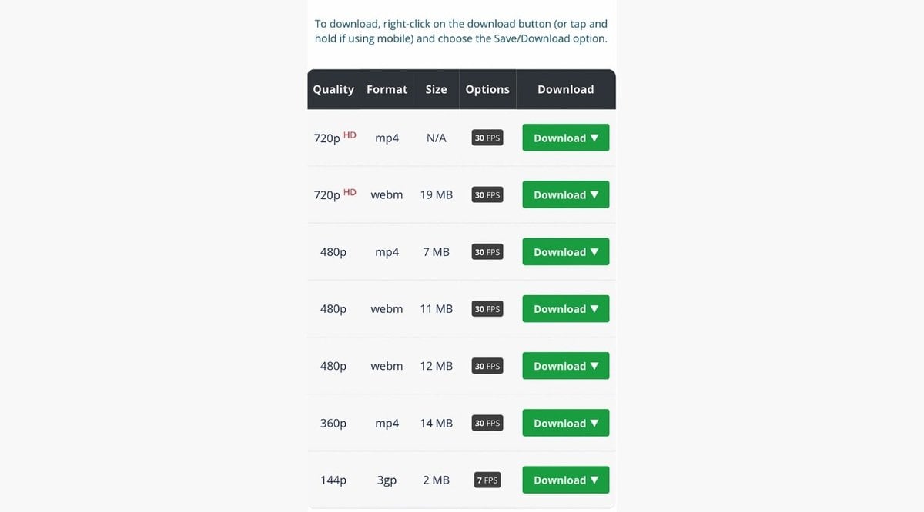Download the 720p mp4 video
The height and width of the screenshot is (512, 924).
[566, 138]
